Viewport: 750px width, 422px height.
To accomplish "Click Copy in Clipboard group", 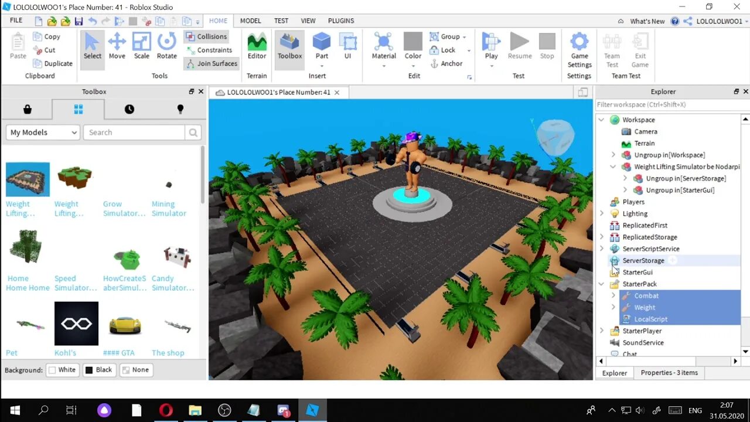I will [46, 36].
